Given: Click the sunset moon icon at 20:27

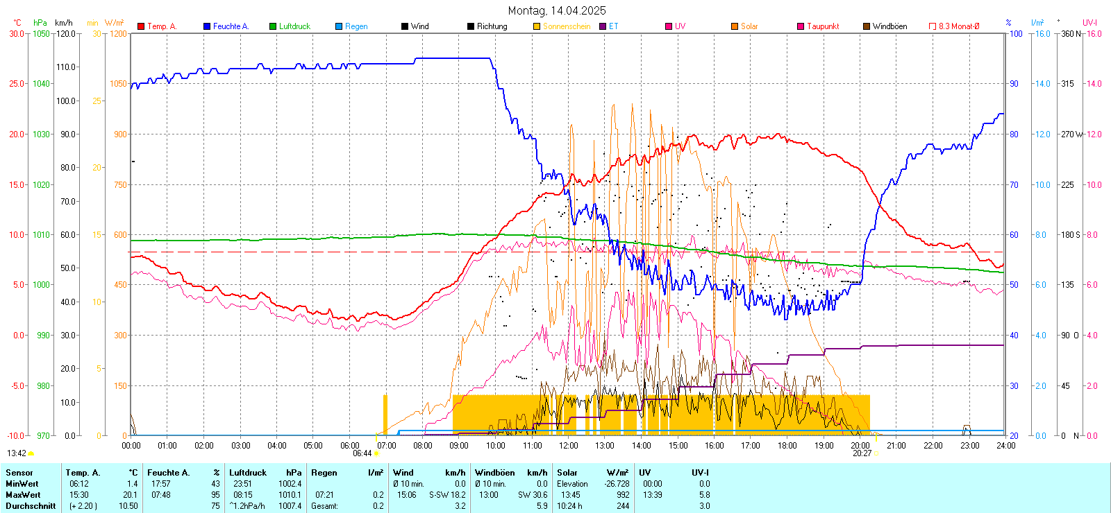Looking at the screenshot, I should coord(876,453).
